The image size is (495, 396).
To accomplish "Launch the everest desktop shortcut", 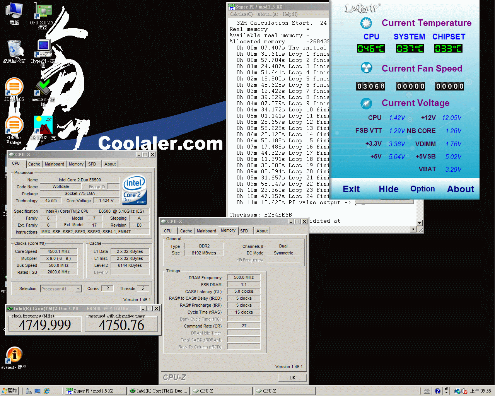I will point(14,358).
